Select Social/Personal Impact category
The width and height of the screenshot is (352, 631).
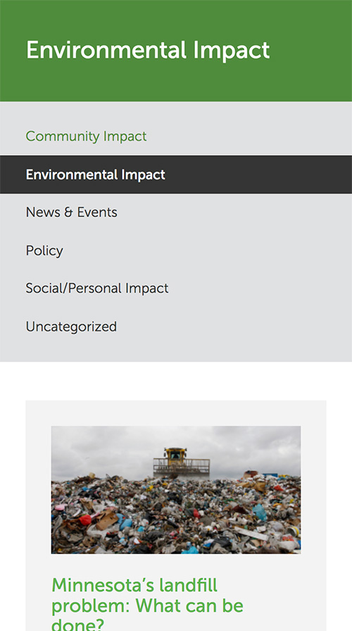[x=97, y=288]
